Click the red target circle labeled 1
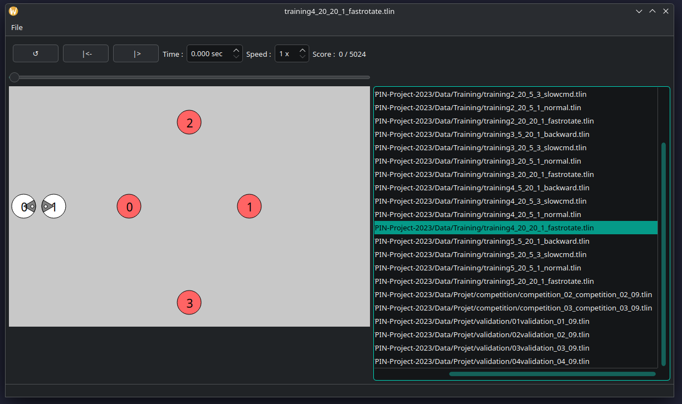682x404 pixels. click(x=249, y=207)
